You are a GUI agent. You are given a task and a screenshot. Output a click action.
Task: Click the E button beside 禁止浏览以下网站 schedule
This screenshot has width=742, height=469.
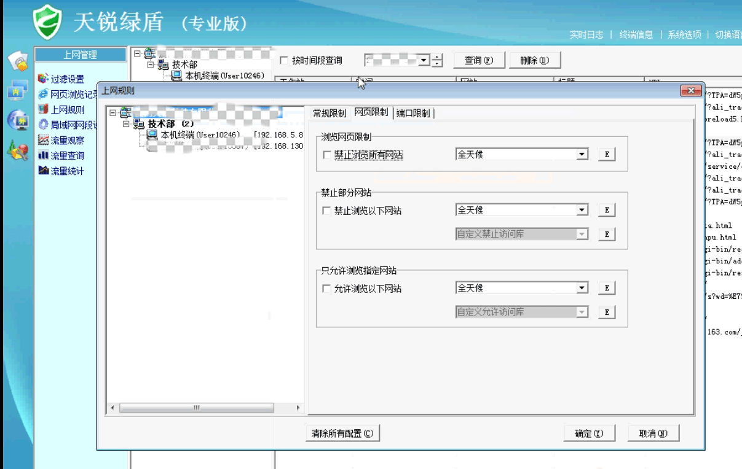(606, 210)
